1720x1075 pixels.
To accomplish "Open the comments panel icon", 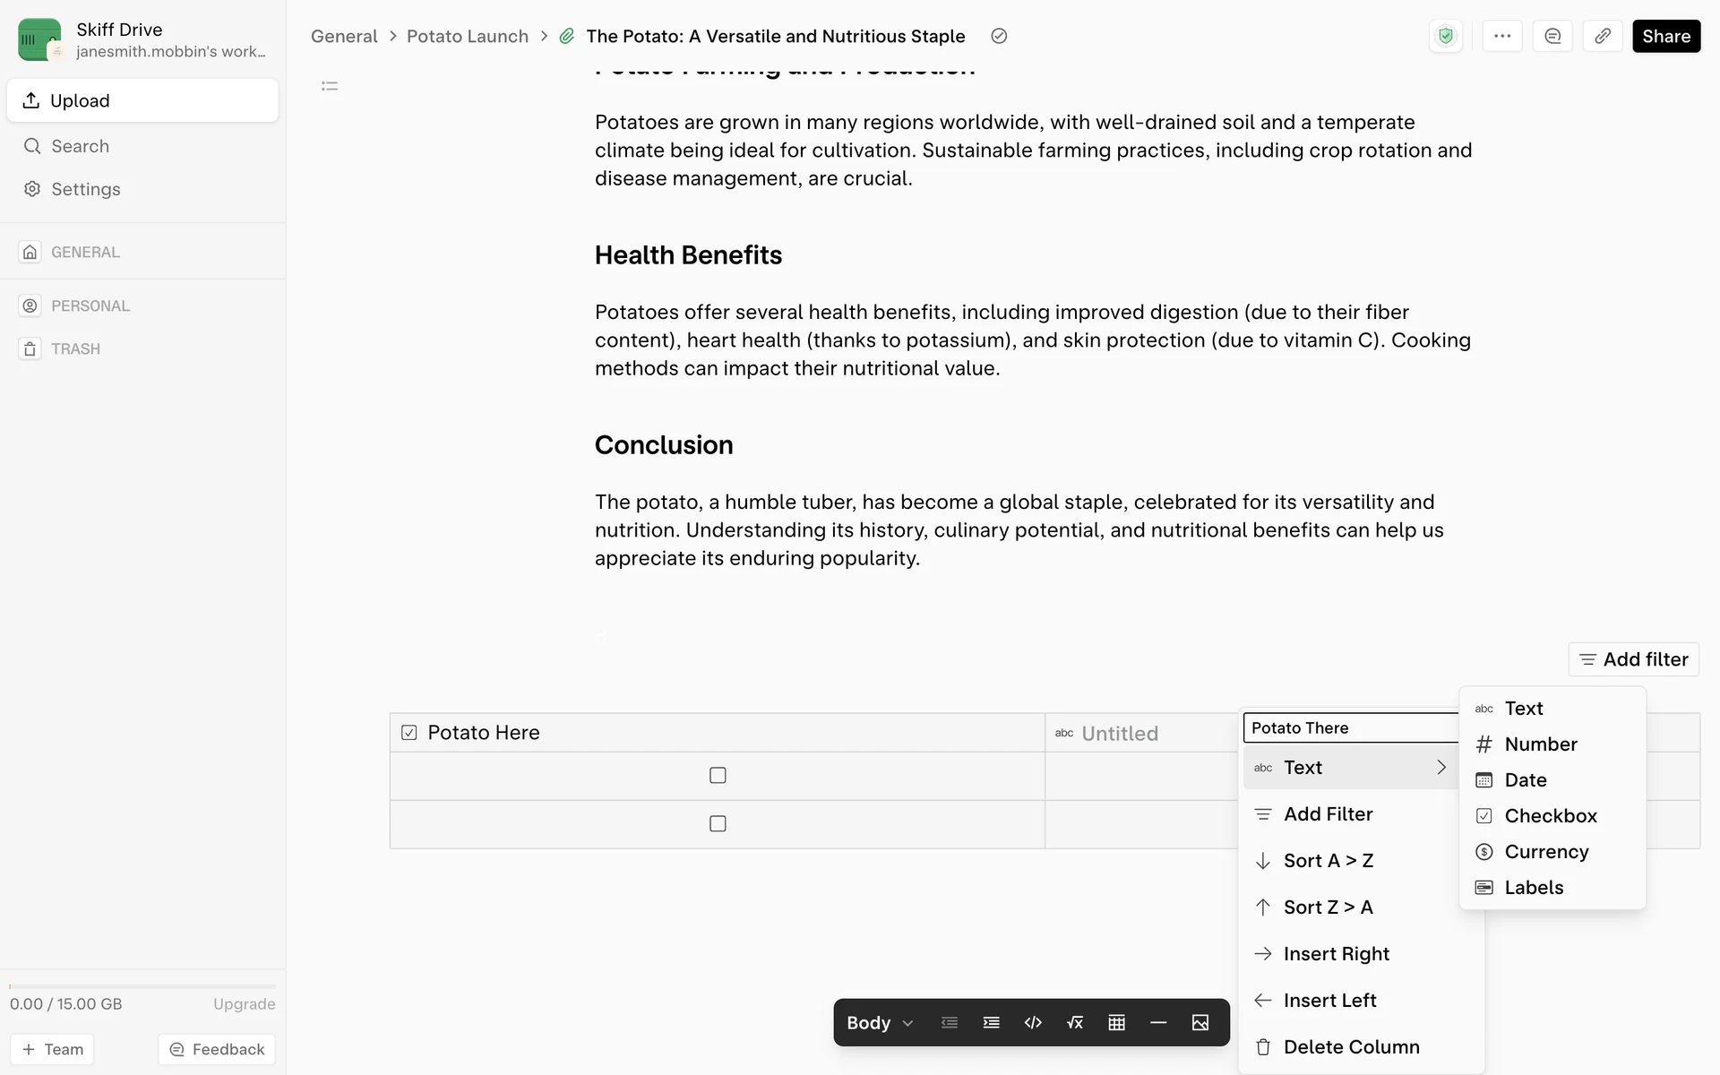I will [1552, 37].
